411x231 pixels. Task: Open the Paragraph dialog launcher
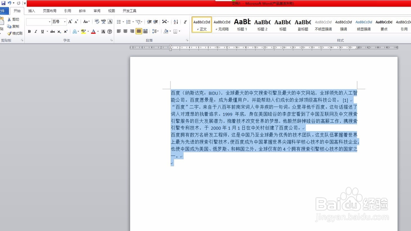click(187, 40)
